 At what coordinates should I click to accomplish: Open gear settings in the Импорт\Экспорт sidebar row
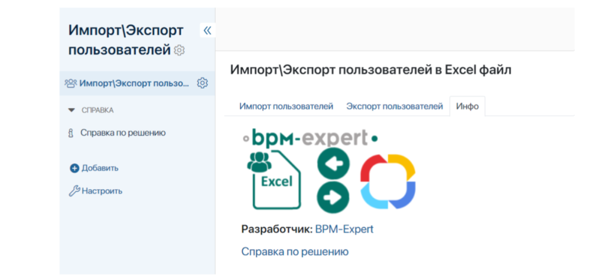coord(202,83)
